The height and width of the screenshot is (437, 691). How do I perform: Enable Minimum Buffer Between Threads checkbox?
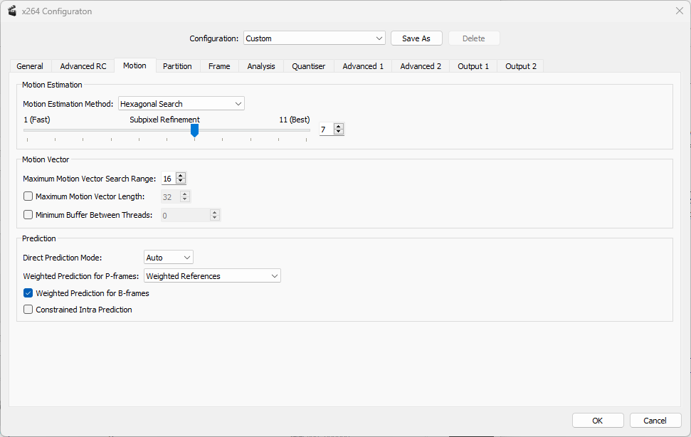(28, 214)
